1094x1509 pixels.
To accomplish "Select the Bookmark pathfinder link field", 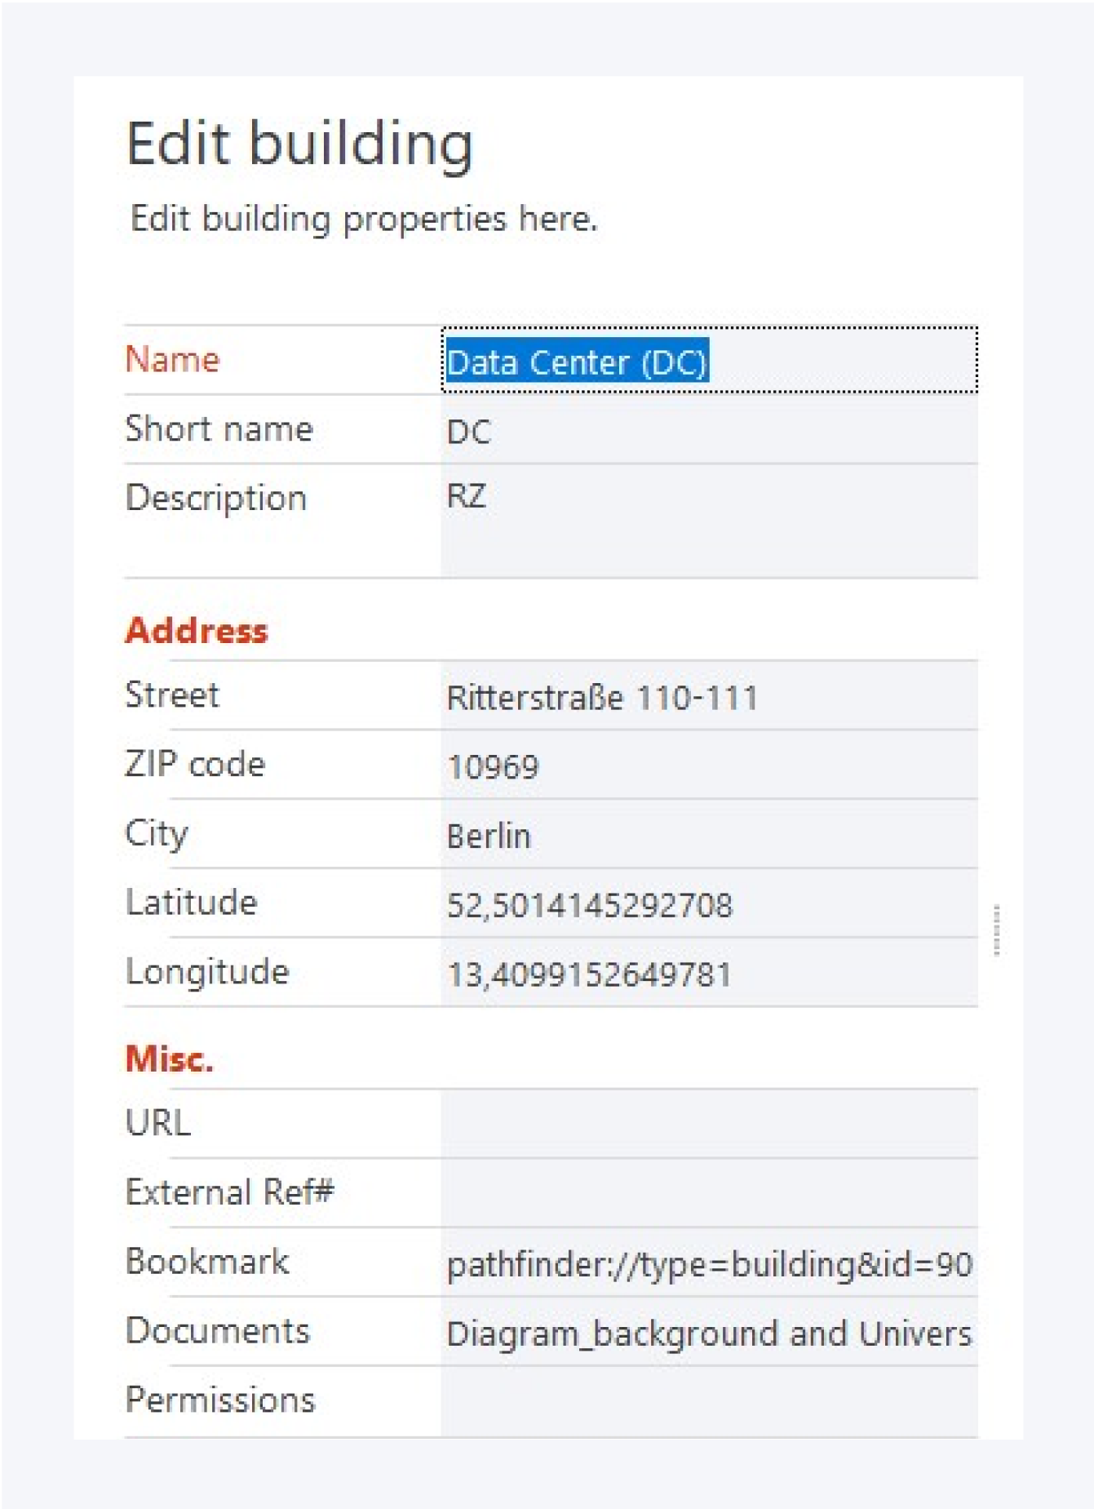I will (x=708, y=1263).
